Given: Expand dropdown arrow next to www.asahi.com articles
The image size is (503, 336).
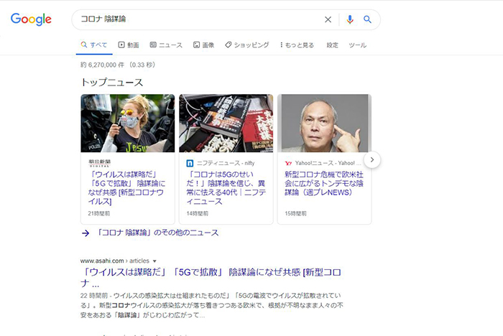Looking at the screenshot, I should (154, 261).
